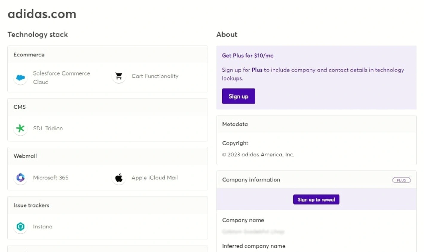The image size is (424, 252).
Task: Click the Salesforce Commerce Cloud icon
Action: click(x=20, y=78)
